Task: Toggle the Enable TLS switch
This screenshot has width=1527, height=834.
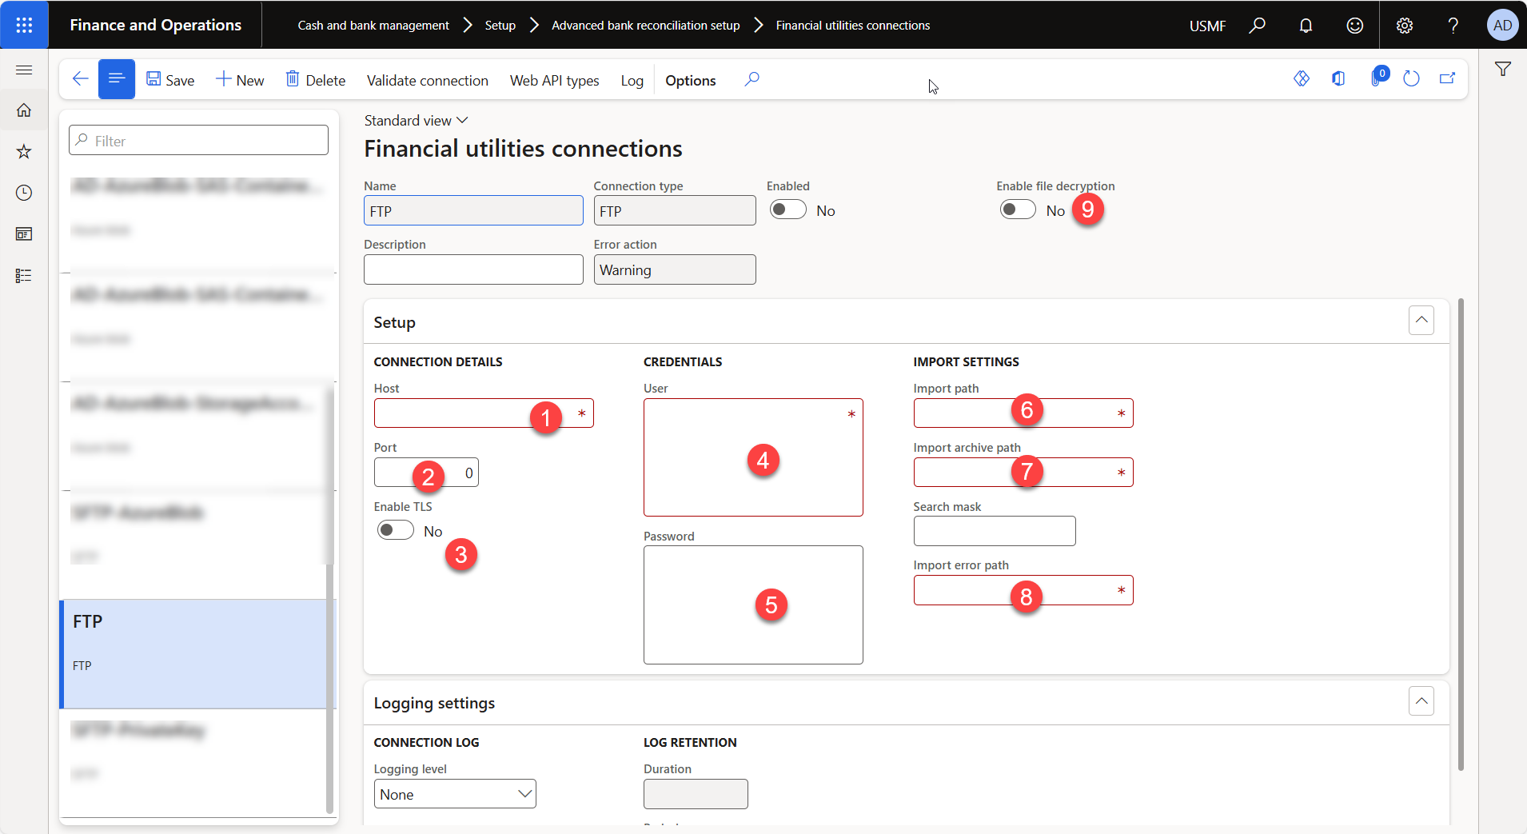Action: (396, 531)
